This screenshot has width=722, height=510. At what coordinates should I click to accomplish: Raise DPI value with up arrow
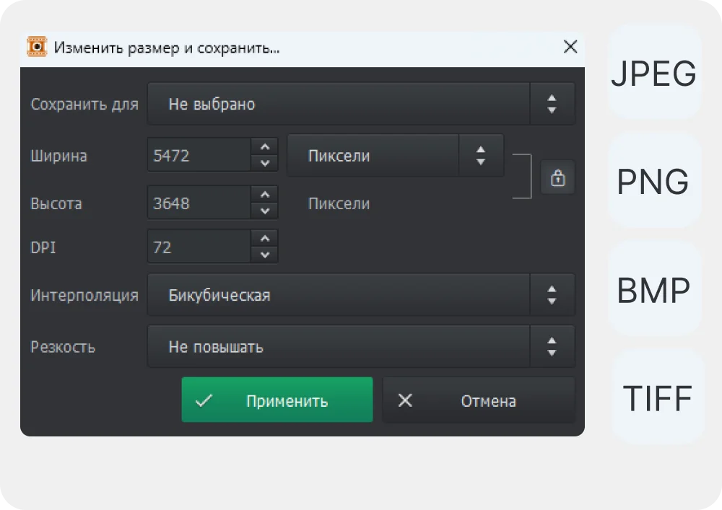[x=265, y=239]
